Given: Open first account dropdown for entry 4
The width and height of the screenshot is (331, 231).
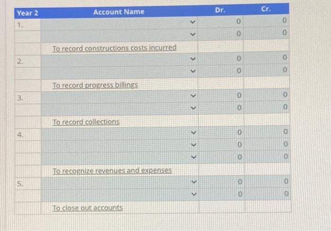Looking at the screenshot, I should coord(120,133).
